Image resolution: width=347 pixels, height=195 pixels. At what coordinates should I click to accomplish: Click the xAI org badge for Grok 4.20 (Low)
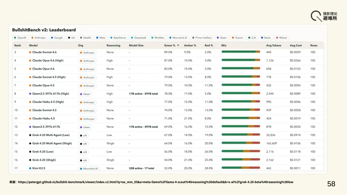click(84, 152)
